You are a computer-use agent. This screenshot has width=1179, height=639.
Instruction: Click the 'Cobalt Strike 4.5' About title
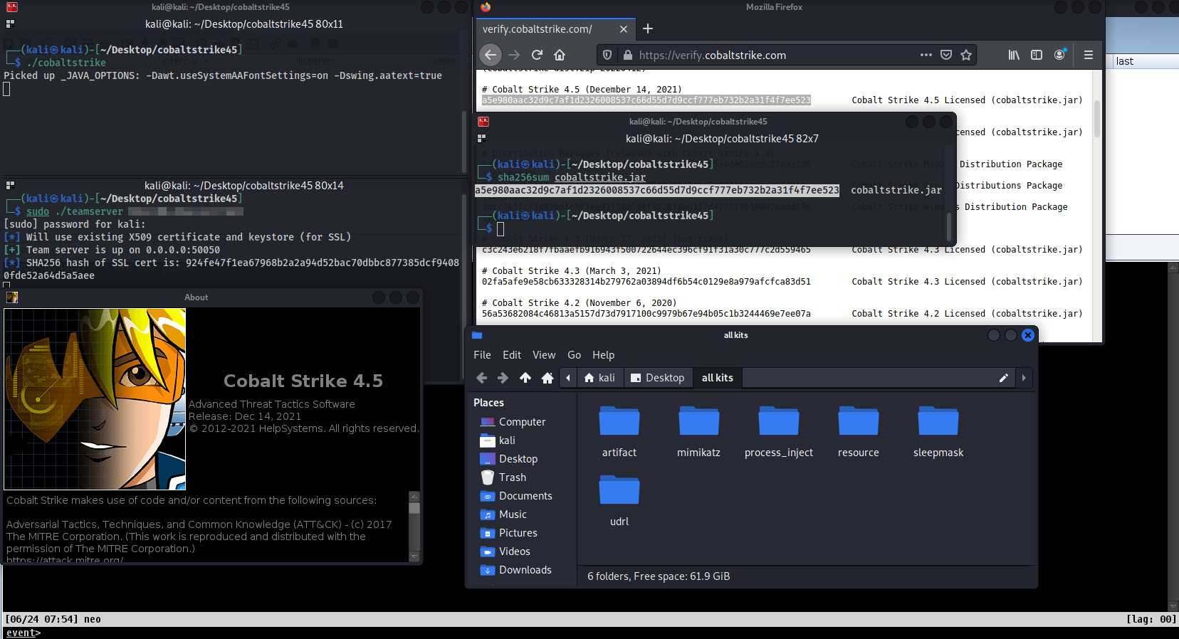tap(303, 381)
